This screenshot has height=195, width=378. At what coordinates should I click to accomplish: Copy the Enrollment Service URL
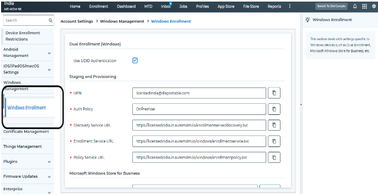coord(274,141)
